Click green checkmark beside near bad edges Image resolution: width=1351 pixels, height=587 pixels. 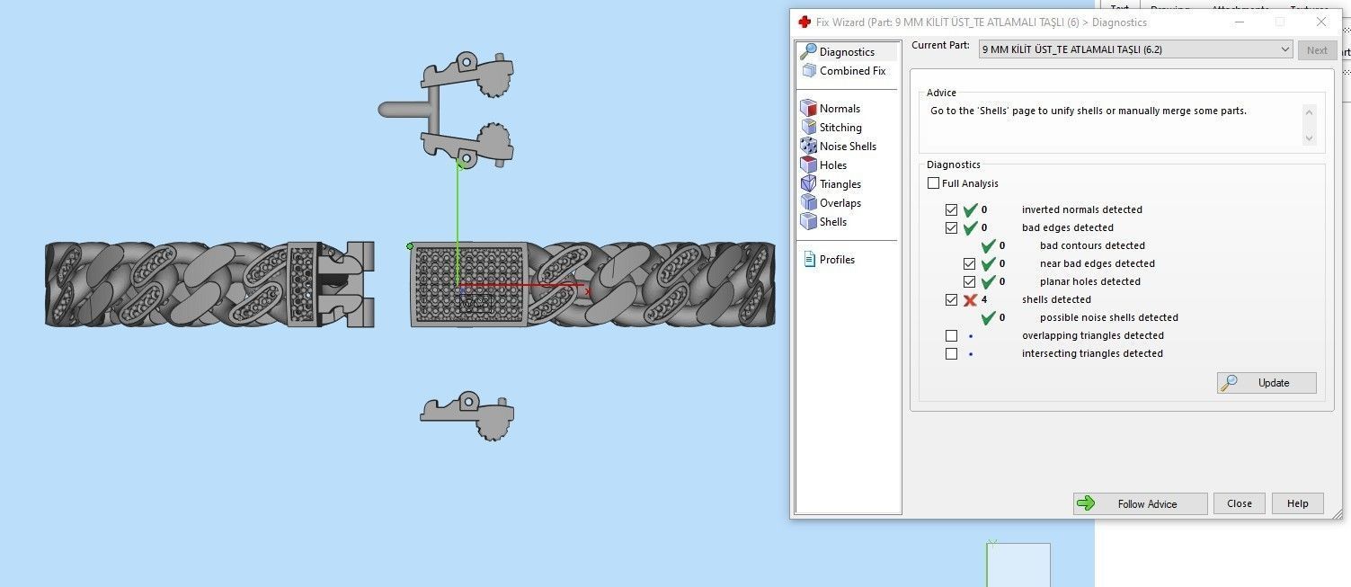coord(988,264)
